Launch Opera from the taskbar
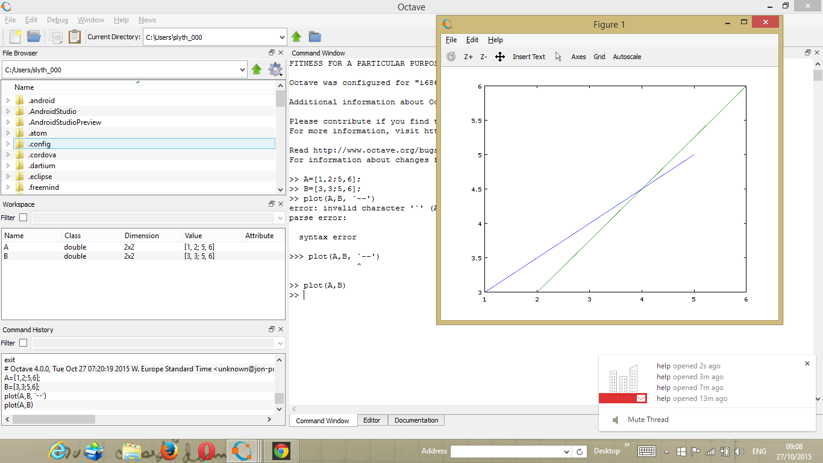This screenshot has height=463, width=823. (x=207, y=451)
